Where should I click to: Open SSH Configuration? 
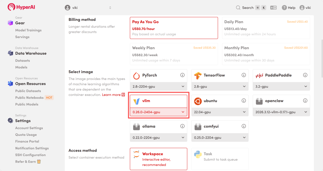pos(31,155)
